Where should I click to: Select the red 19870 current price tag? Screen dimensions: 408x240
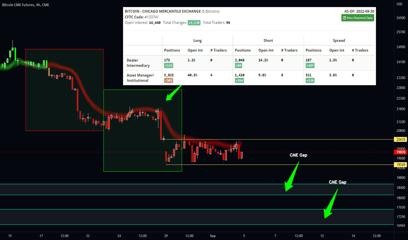click(401, 152)
